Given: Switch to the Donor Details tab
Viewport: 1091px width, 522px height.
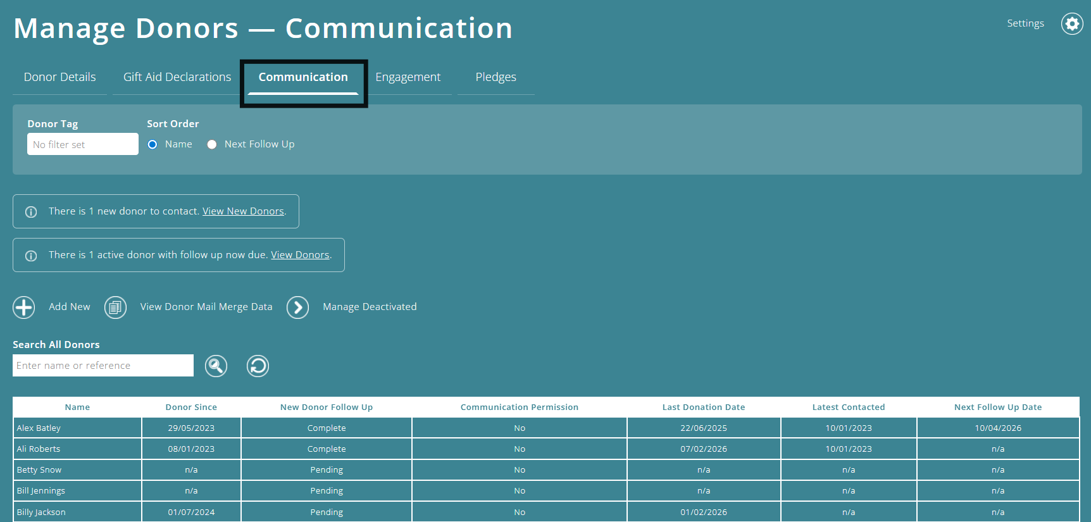Looking at the screenshot, I should (59, 77).
